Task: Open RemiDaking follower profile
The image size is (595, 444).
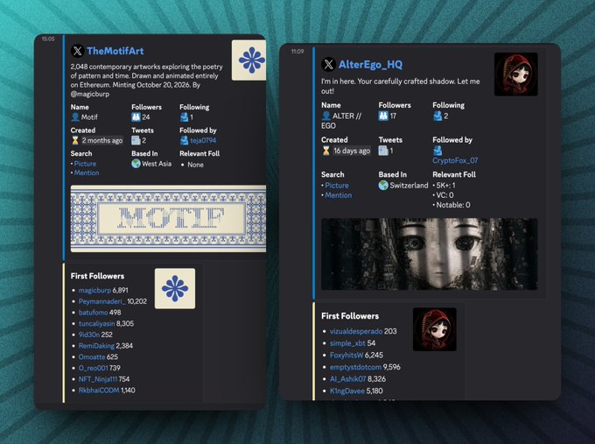Action: 96,346
